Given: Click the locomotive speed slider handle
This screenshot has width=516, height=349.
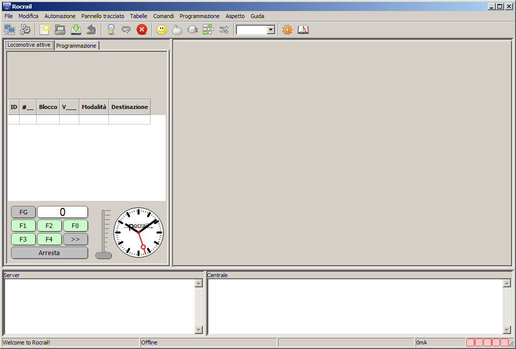Looking at the screenshot, I should click(x=103, y=255).
